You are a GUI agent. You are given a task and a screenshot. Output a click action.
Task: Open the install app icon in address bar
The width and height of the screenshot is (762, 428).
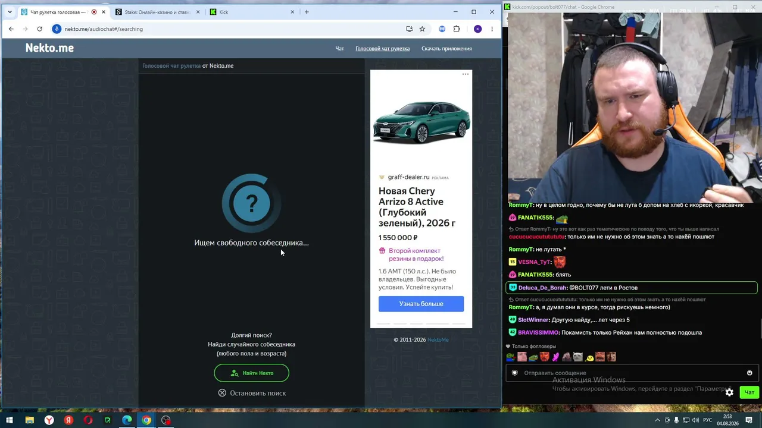click(409, 29)
